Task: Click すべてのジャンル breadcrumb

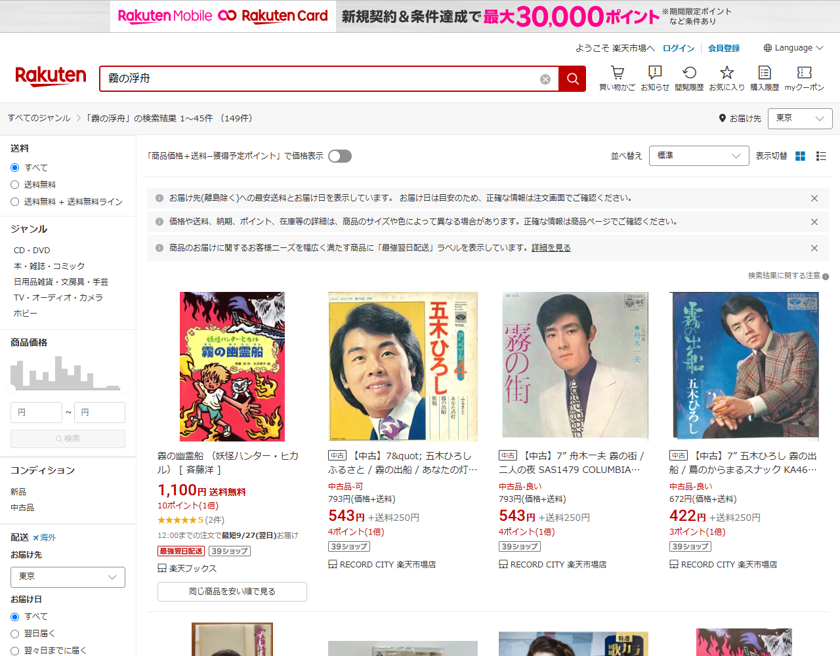Action: [39, 118]
